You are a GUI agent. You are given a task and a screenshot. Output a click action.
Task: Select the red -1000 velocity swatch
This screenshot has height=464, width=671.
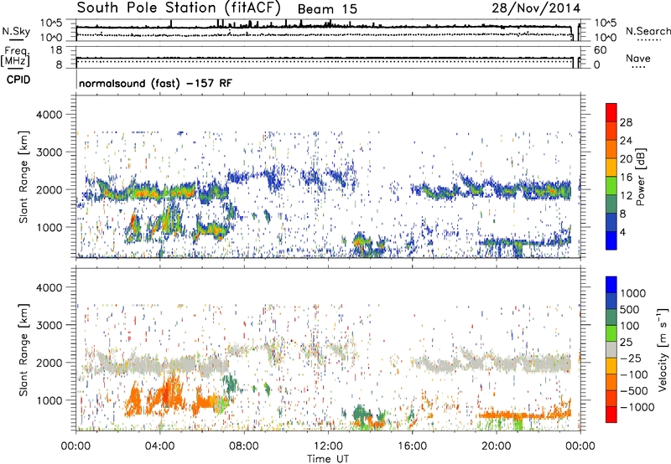point(611,415)
